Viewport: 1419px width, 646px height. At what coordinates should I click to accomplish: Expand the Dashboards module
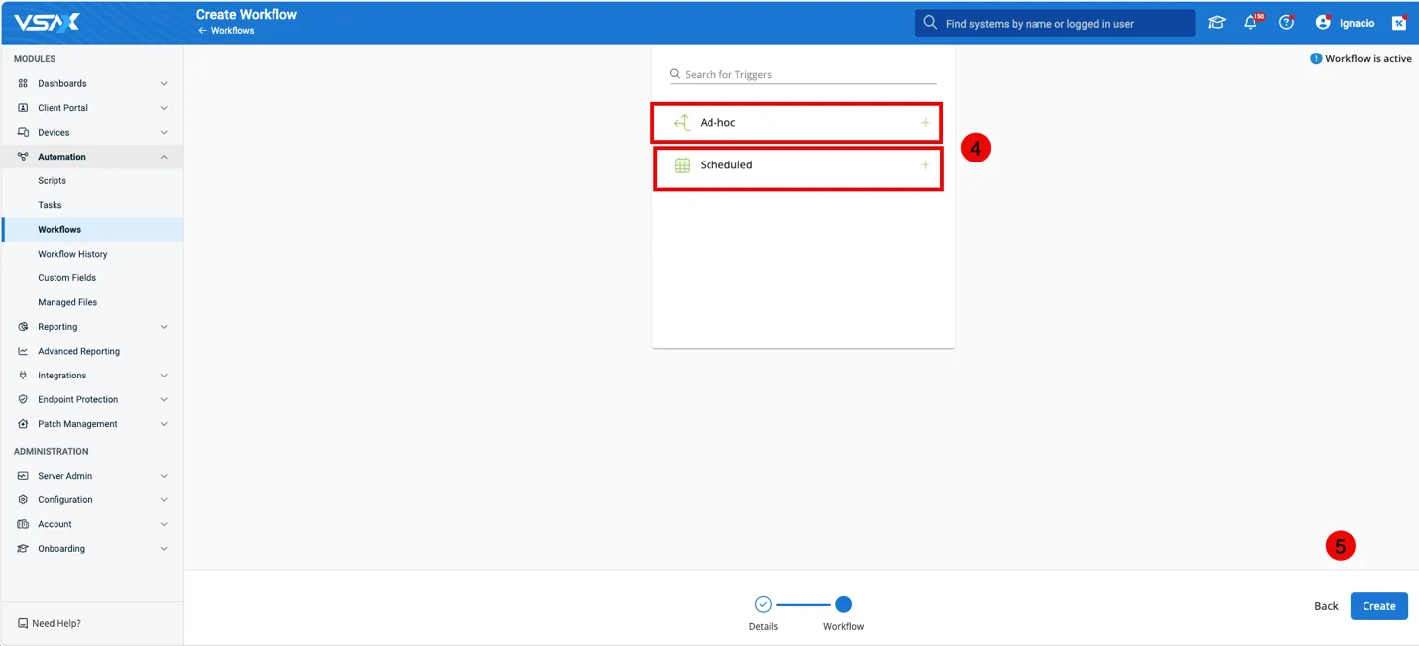(164, 84)
